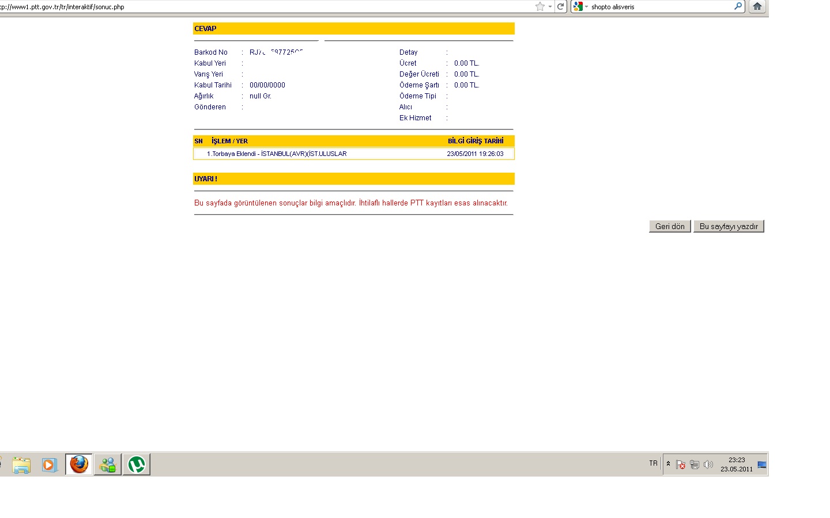Show hidden tray icons arrow
This screenshot has width=830, height=518.
669,464
